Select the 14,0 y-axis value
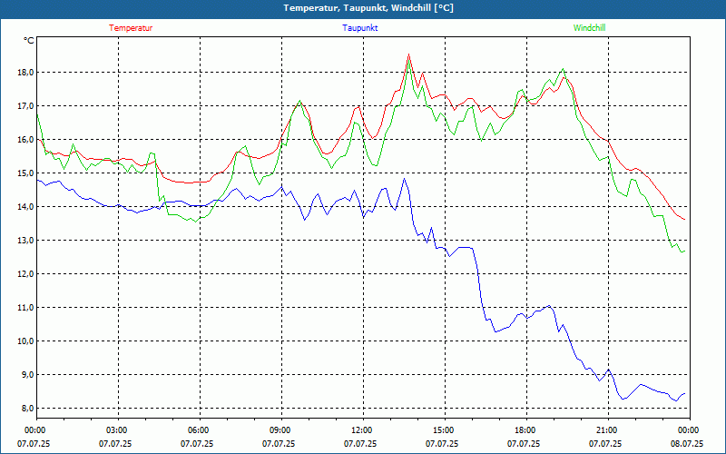The height and width of the screenshot is (454, 726). 26,207
